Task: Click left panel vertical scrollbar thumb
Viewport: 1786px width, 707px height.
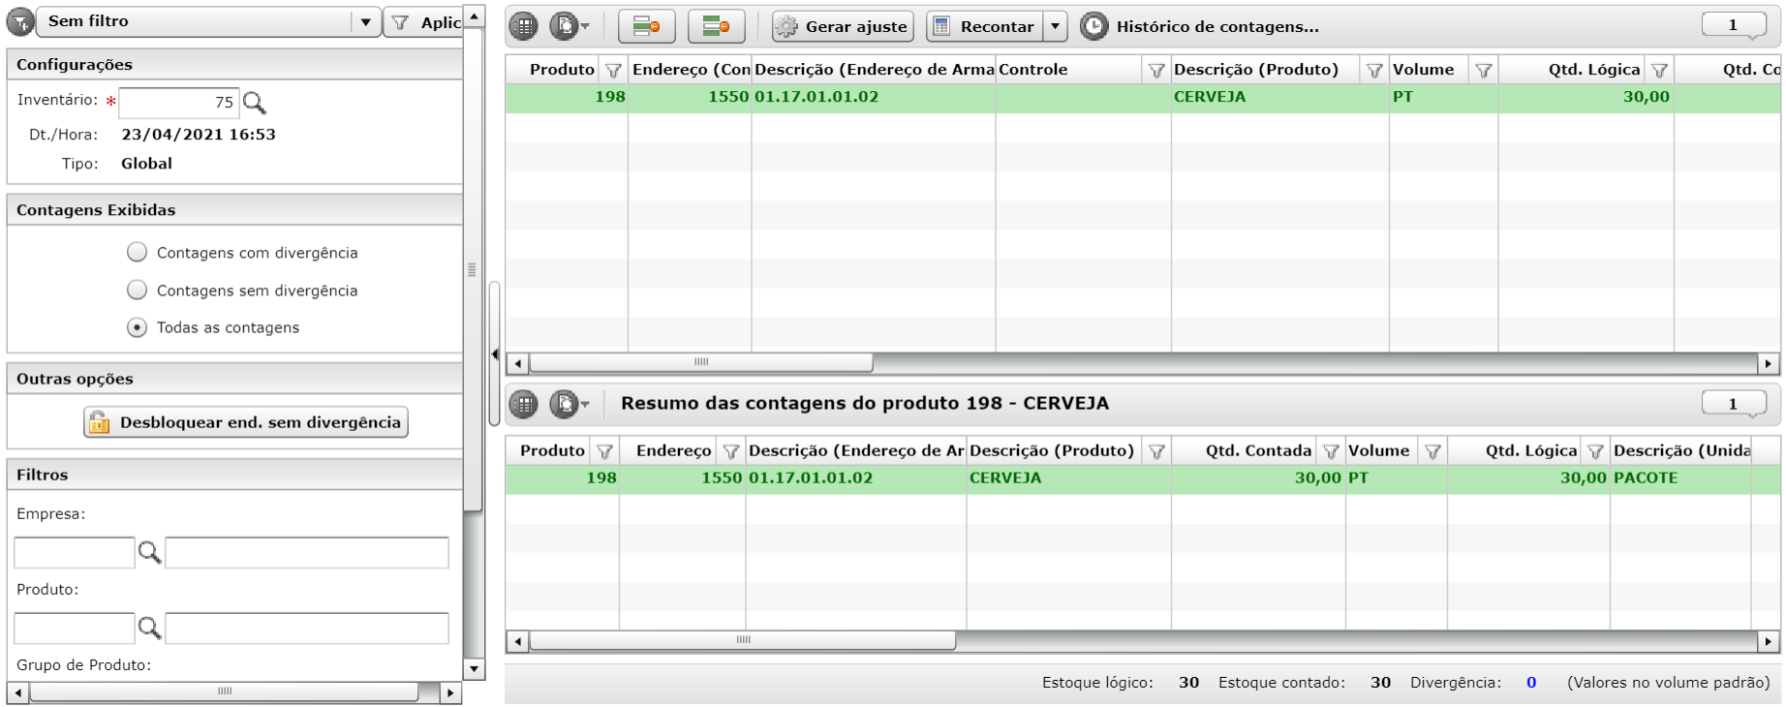Action: pyautogui.click(x=473, y=270)
